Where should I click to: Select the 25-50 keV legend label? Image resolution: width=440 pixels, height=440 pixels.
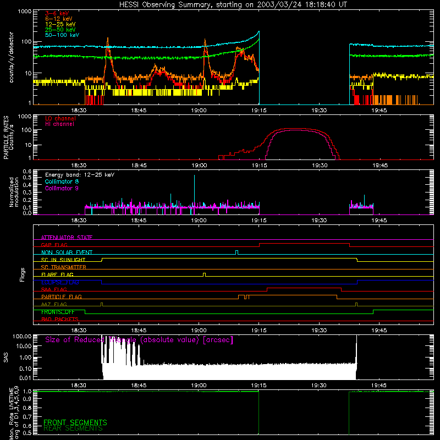point(60,30)
